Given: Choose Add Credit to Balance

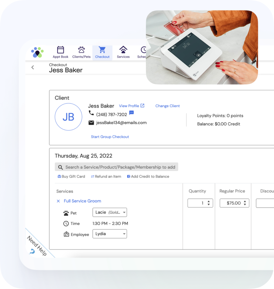Looking at the screenshot, I should (148, 176).
